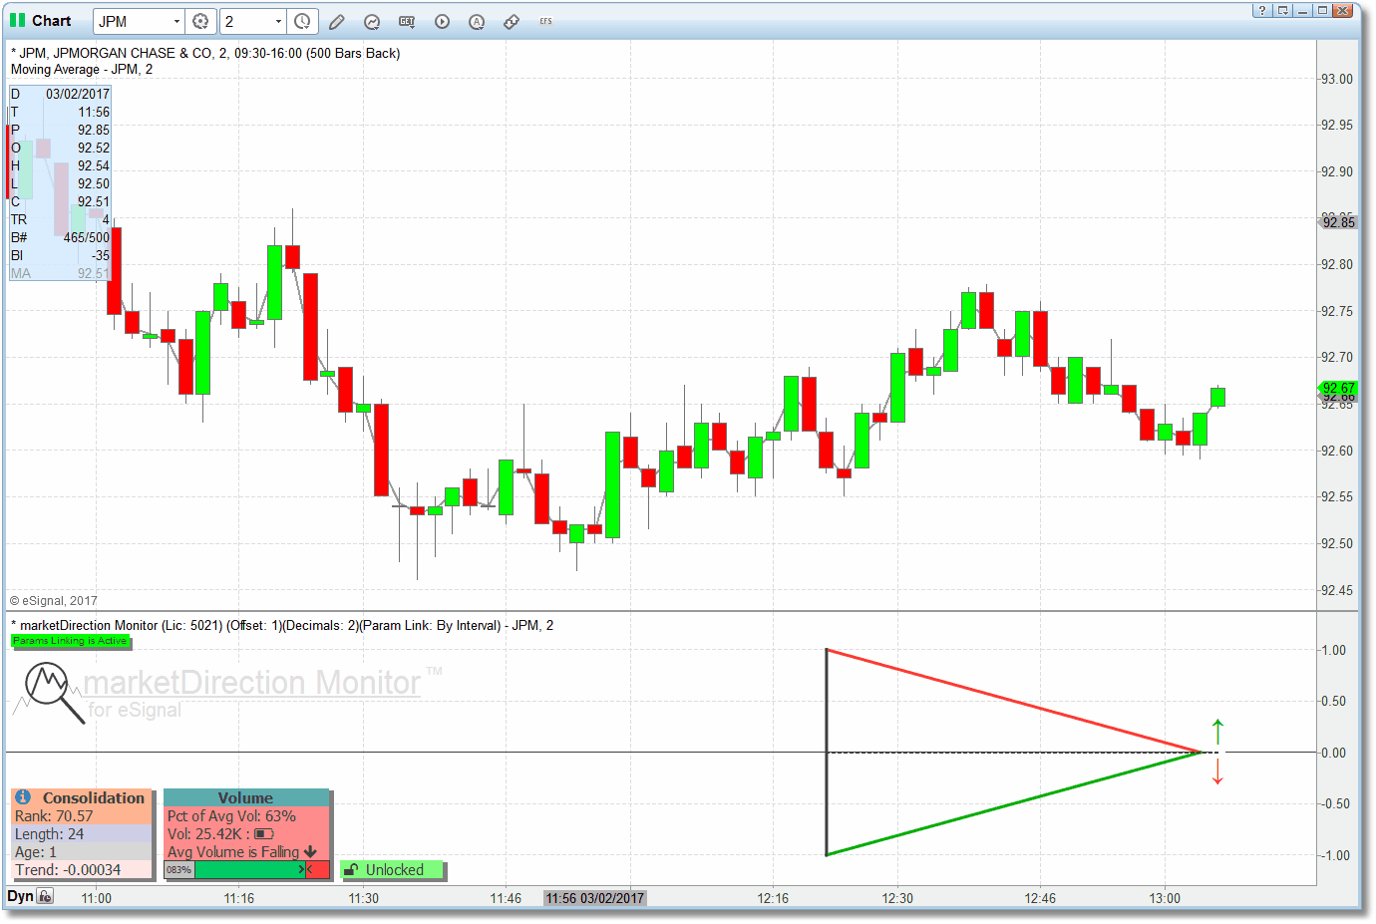1376x924 pixels.
Task: Click the falling volume down-arrow icon
Action: pyautogui.click(x=310, y=852)
